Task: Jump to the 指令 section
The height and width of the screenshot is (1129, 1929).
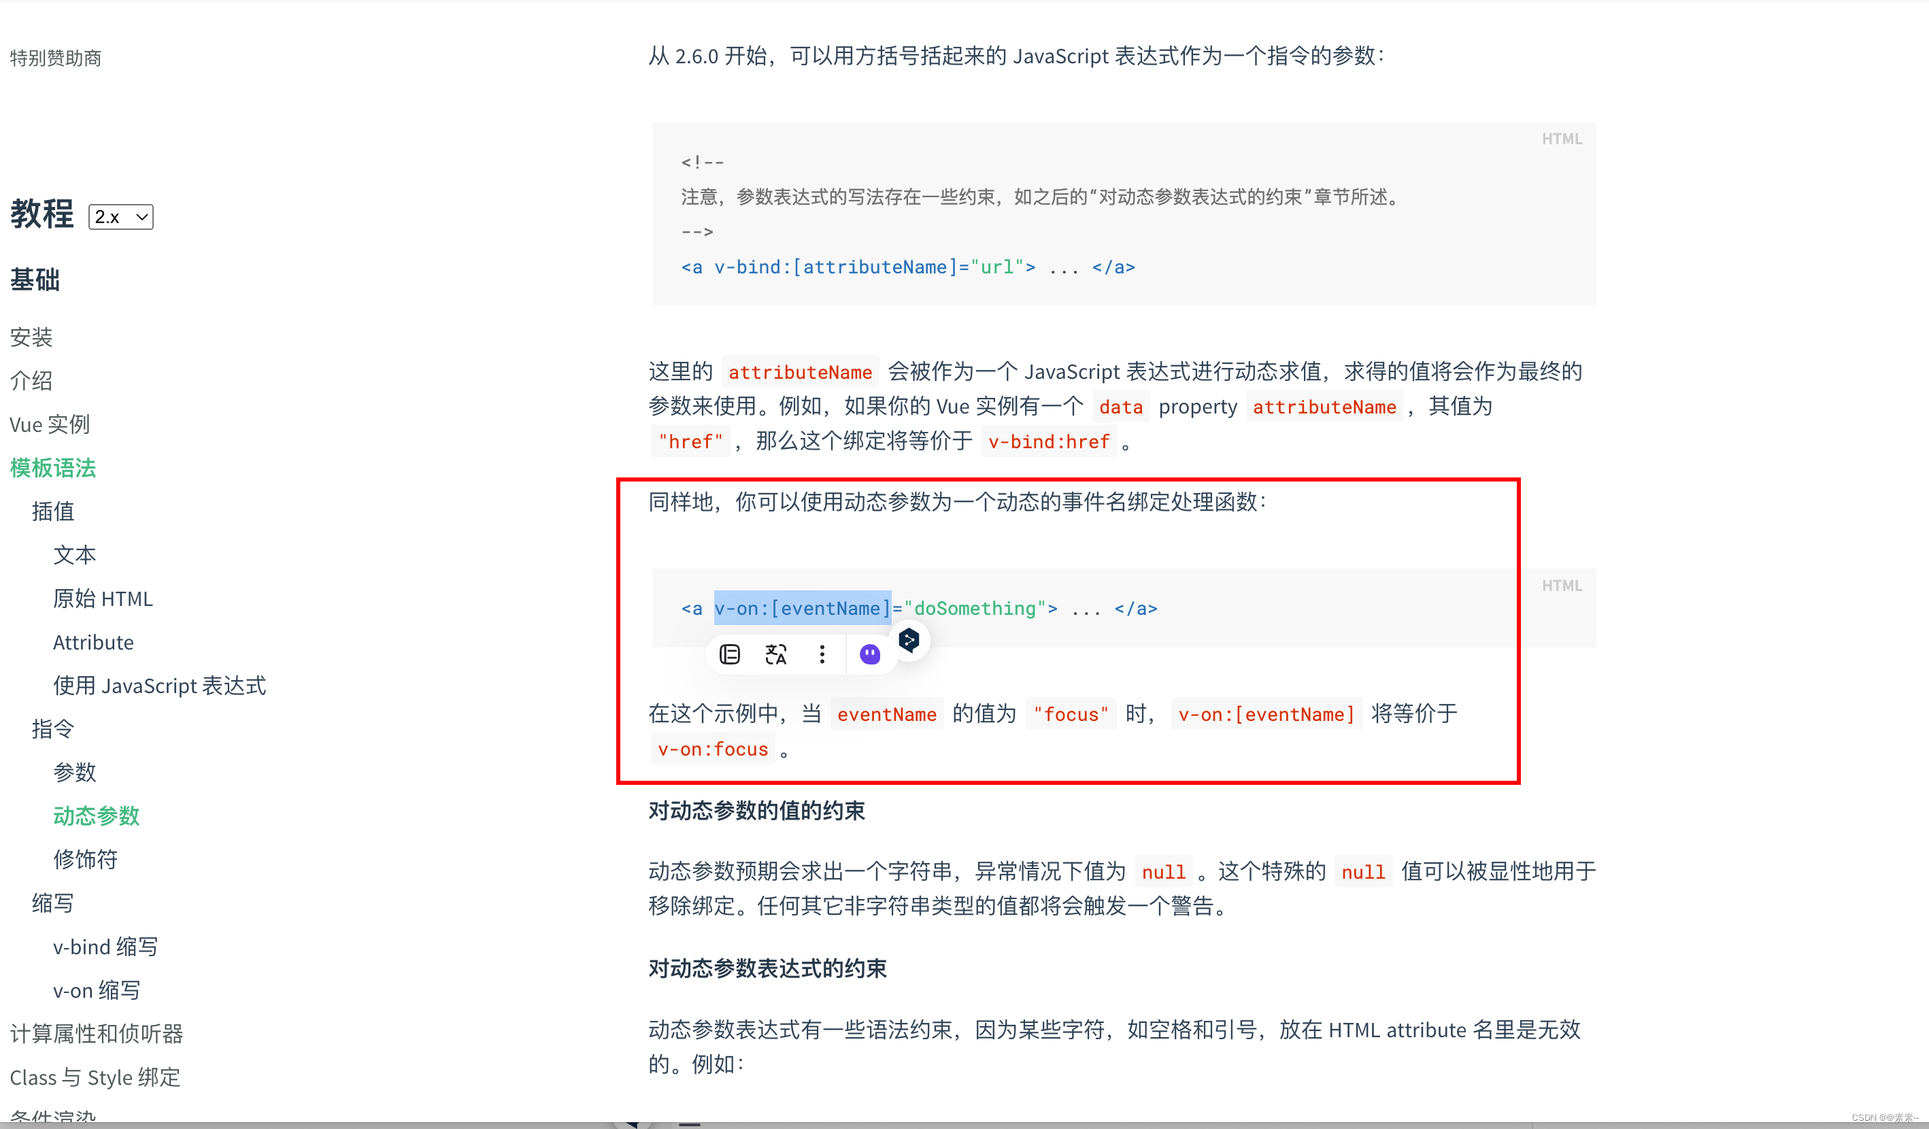Action: (x=53, y=728)
